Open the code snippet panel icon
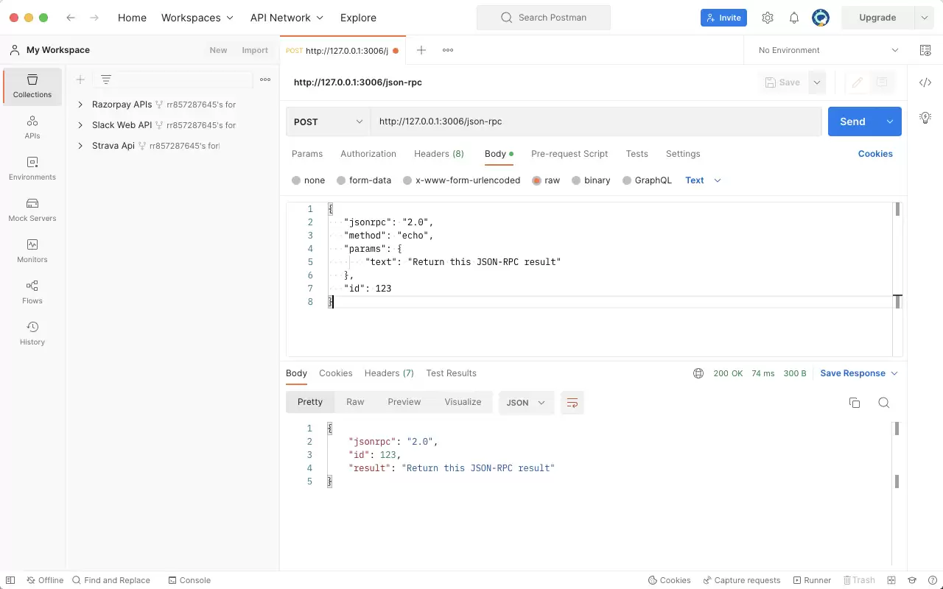Image resolution: width=943 pixels, height=589 pixels. click(x=925, y=82)
